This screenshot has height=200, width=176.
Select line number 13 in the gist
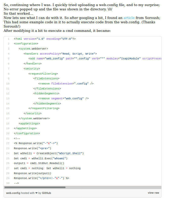point(8,98)
